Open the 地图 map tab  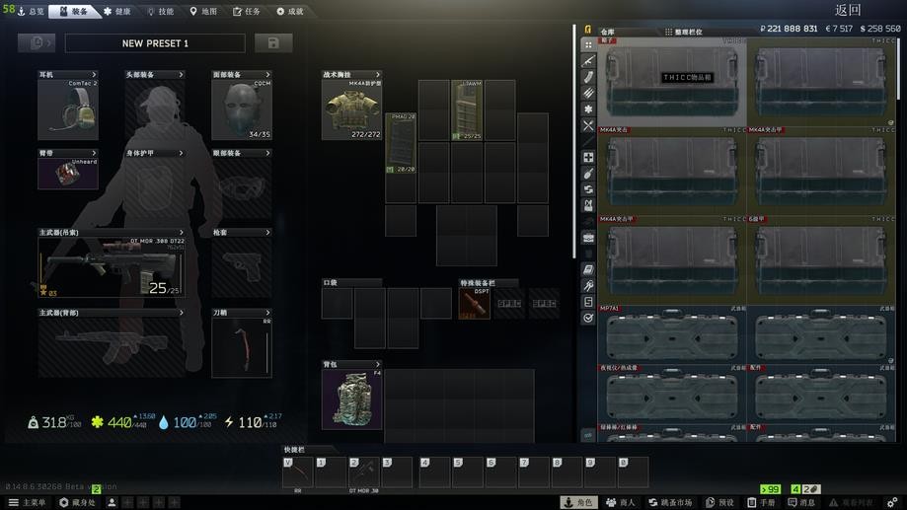(203, 11)
